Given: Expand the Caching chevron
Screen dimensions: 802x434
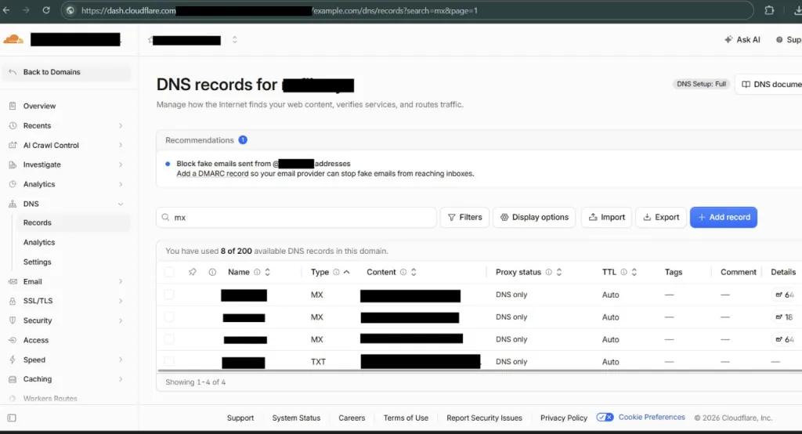Looking at the screenshot, I should [x=121, y=379].
